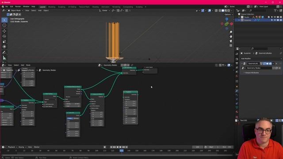The height and width of the screenshot is (159, 283).
Task: Open the Object Mode dropdown
Action: tap(15, 11)
